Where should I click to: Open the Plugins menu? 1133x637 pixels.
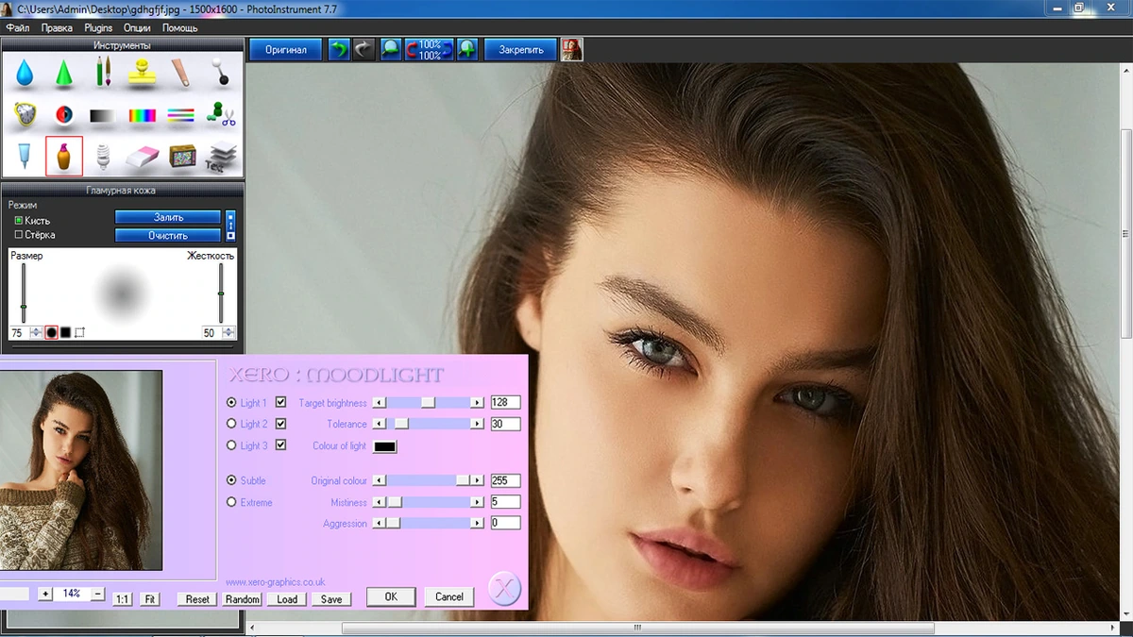pos(98,27)
